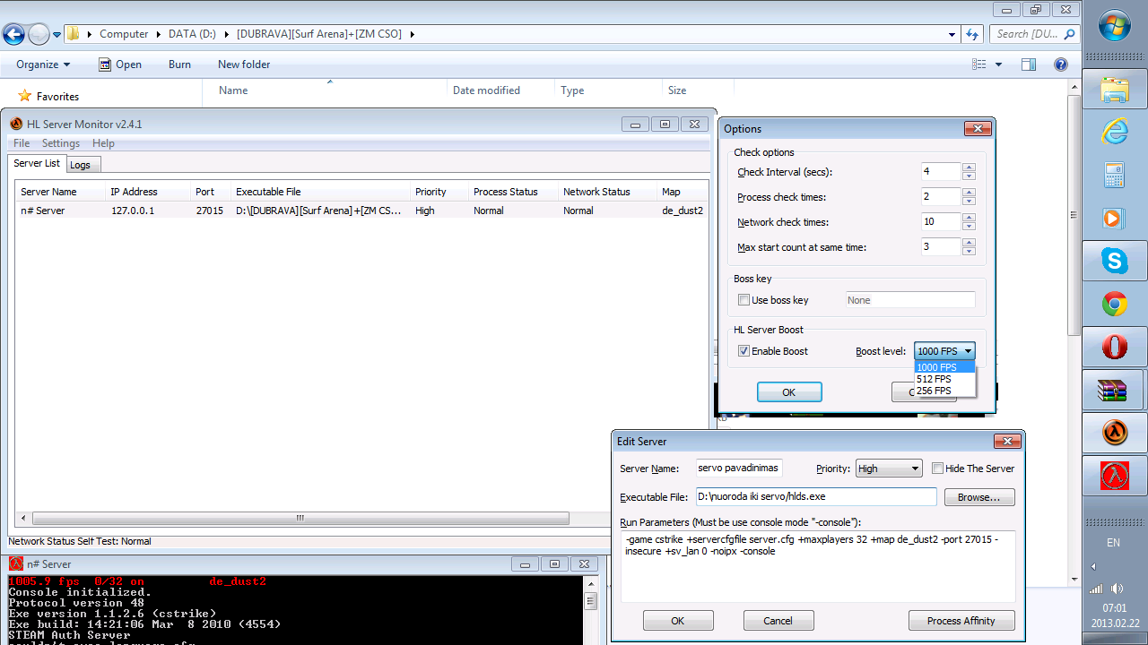Refresh the Explorer address bar location

(972, 34)
